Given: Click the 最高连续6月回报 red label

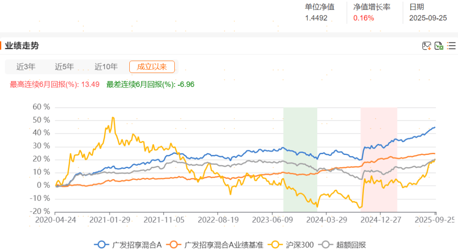Looking at the screenshot, I should pyautogui.click(x=55, y=84).
